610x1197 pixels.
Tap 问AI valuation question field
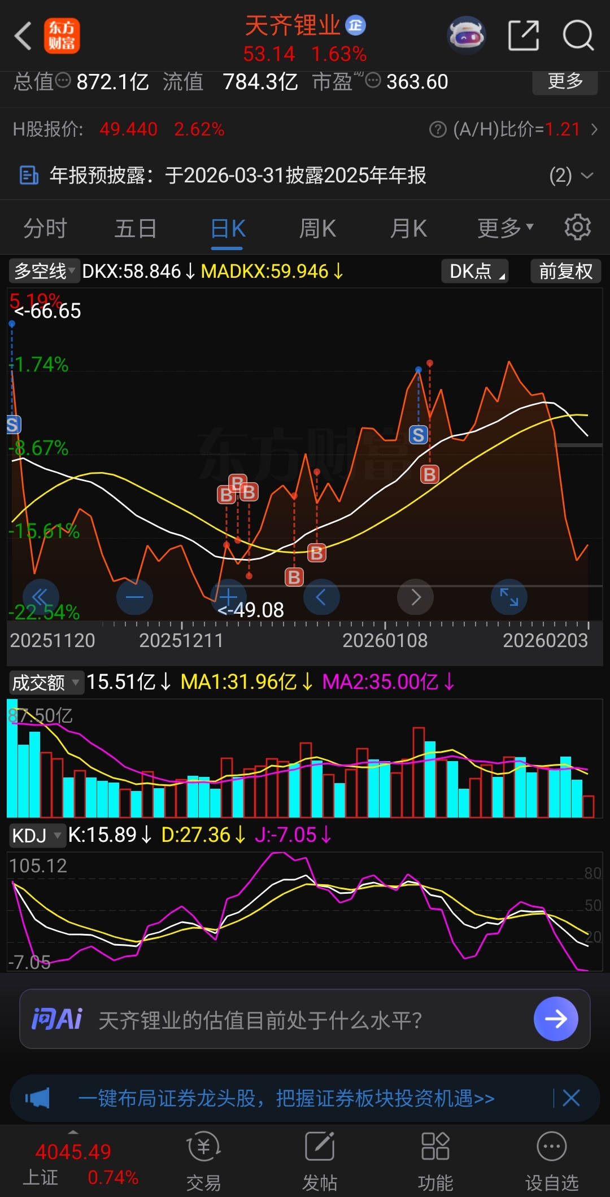(305, 1019)
